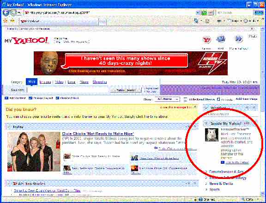The image size is (266, 203).
Task: Click the Help link at top right
Action: click(253, 36)
